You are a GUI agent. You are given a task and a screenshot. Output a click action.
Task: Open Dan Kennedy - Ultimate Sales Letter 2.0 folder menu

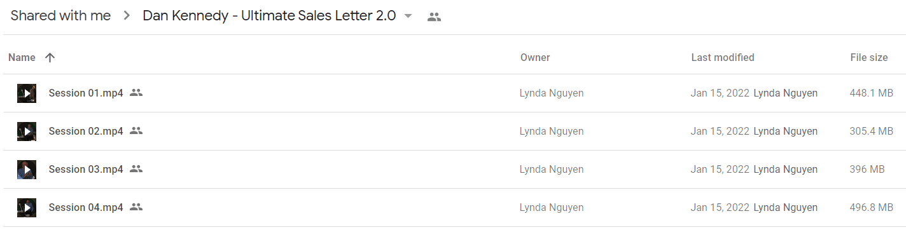click(x=269, y=16)
